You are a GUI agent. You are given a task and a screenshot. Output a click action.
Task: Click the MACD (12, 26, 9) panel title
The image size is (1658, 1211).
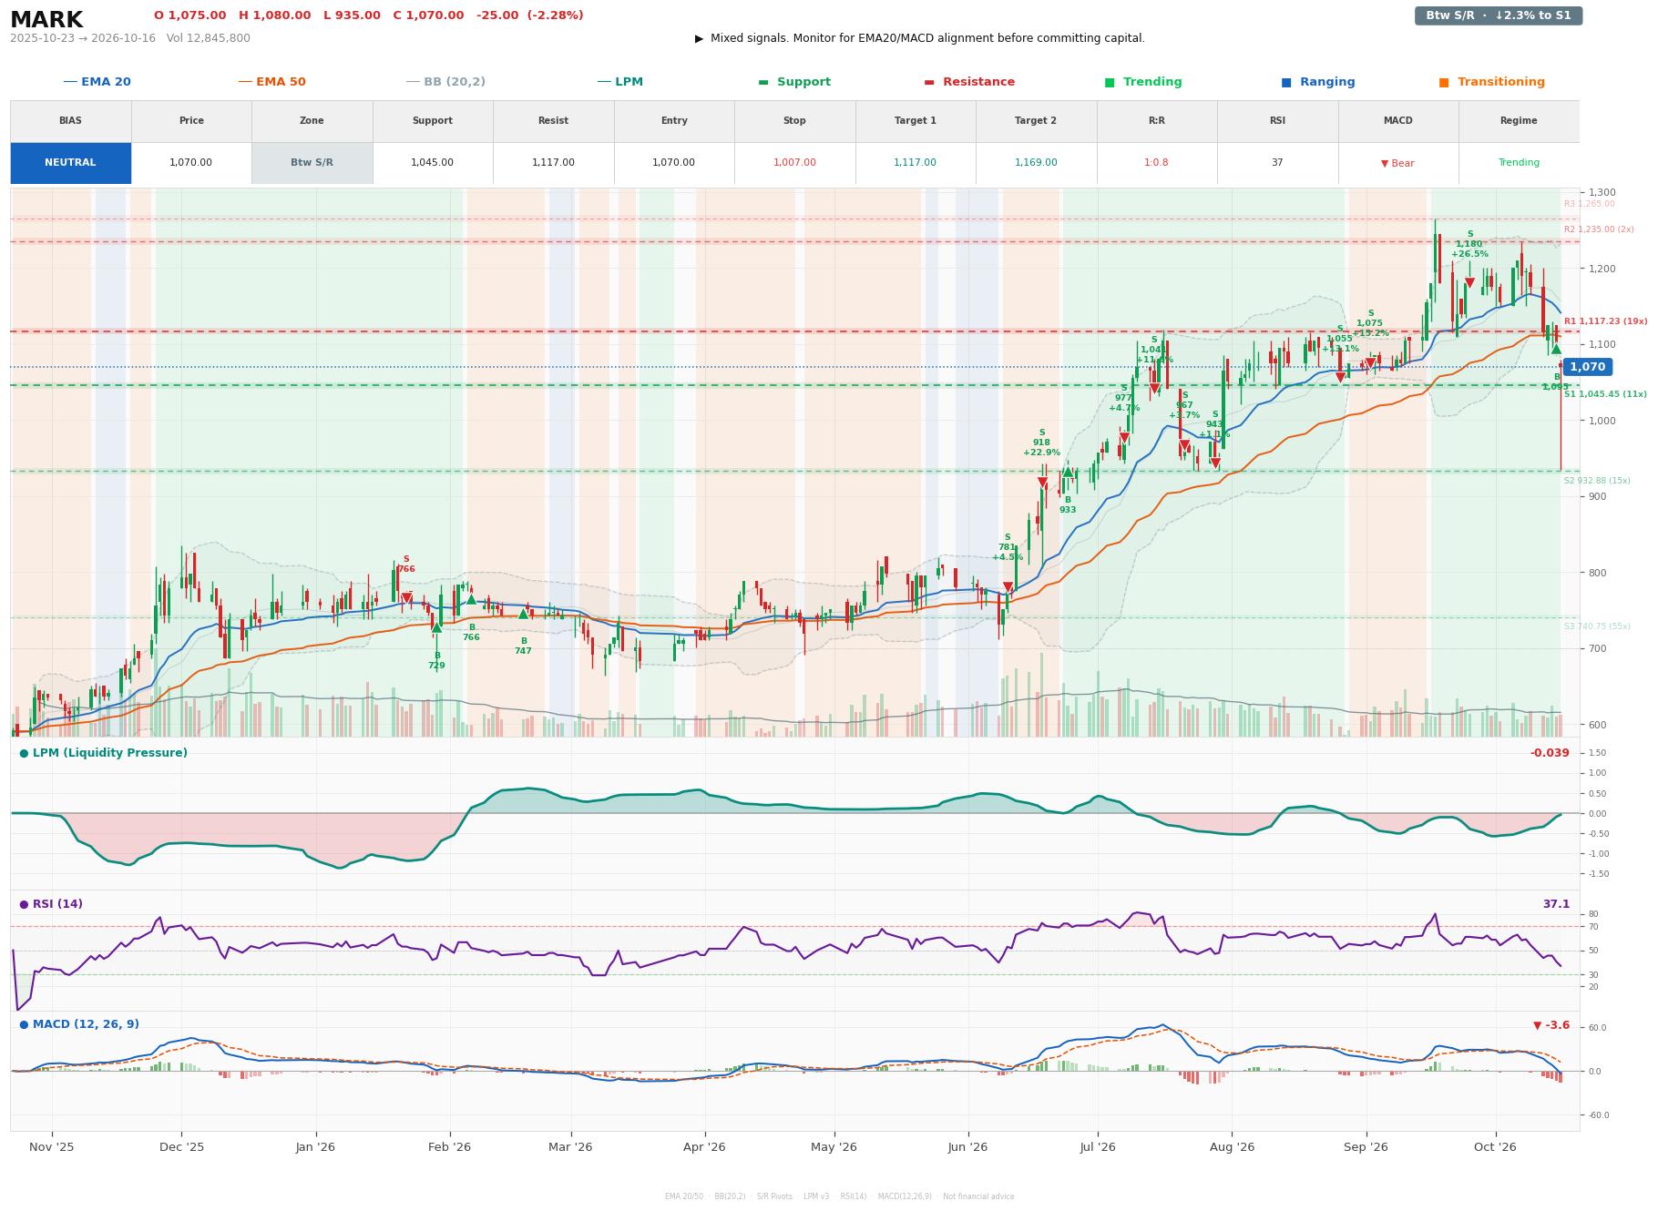pyautogui.click(x=79, y=1024)
